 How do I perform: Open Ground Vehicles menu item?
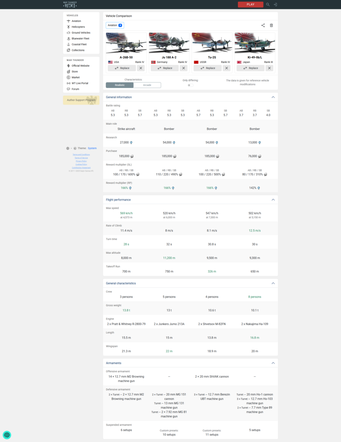click(81, 33)
